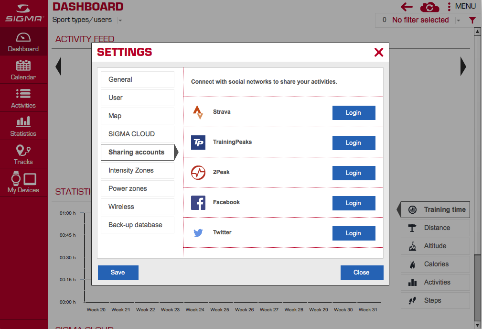Click the cloud sync icon
The image size is (482, 329).
click(x=429, y=7)
